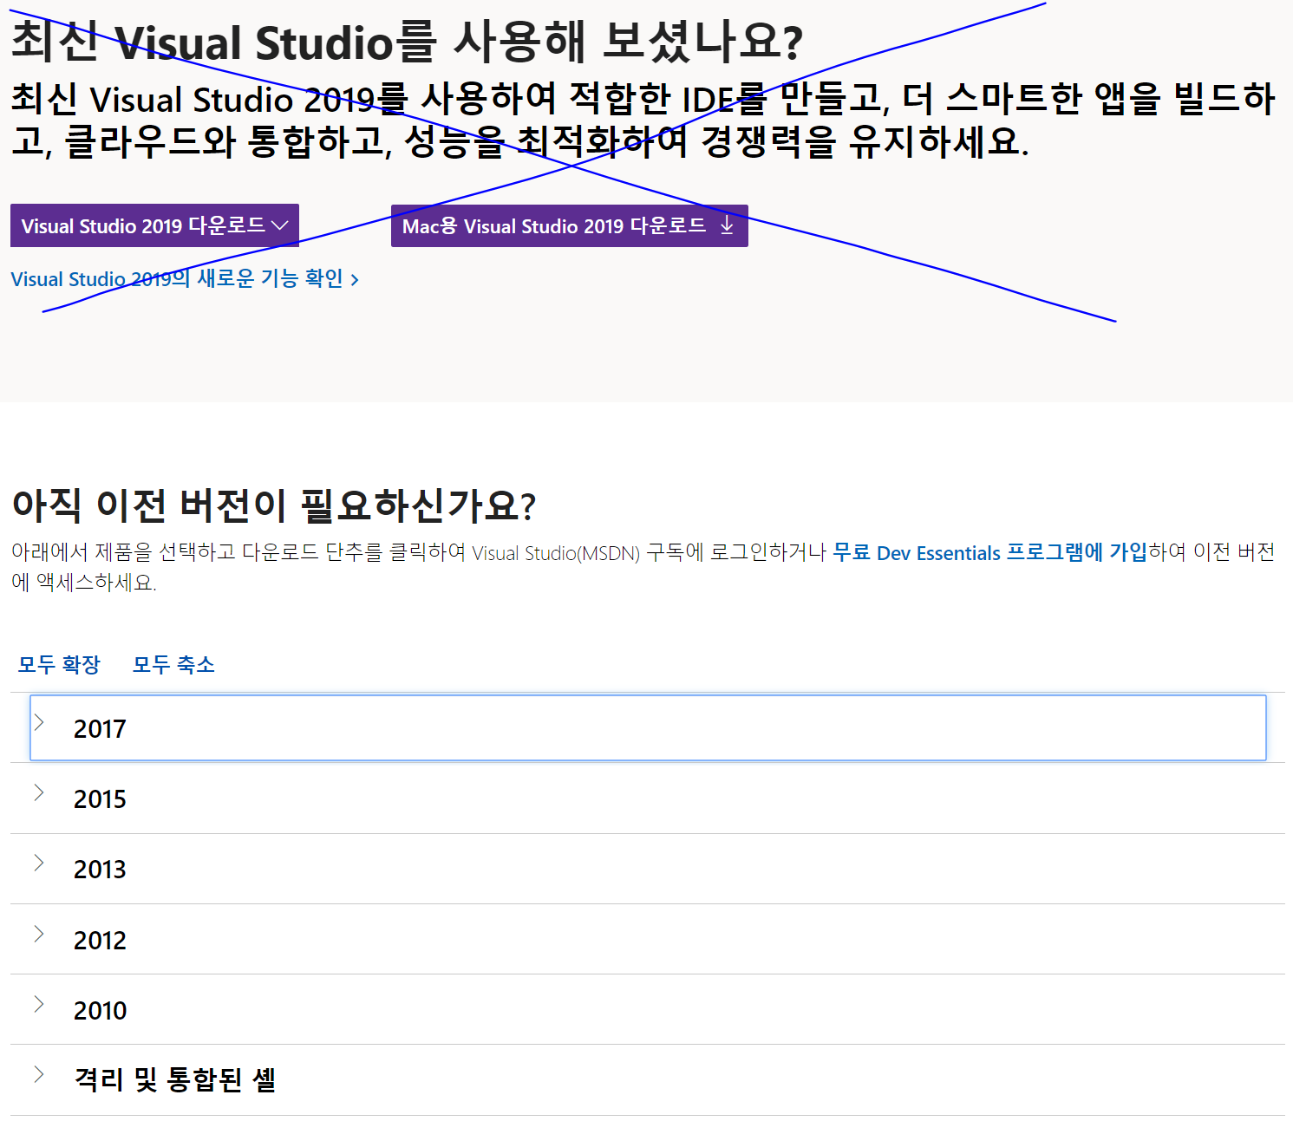Click 모두 확장 to expand all
Viewport: 1293px width, 1121px height.
(x=60, y=664)
